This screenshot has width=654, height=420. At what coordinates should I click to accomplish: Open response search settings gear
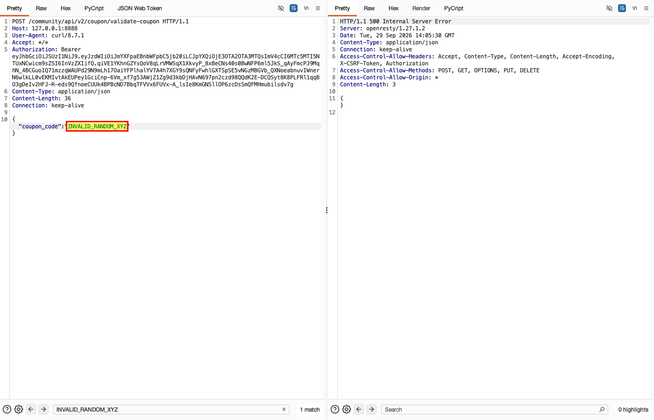pyautogui.click(x=347, y=409)
